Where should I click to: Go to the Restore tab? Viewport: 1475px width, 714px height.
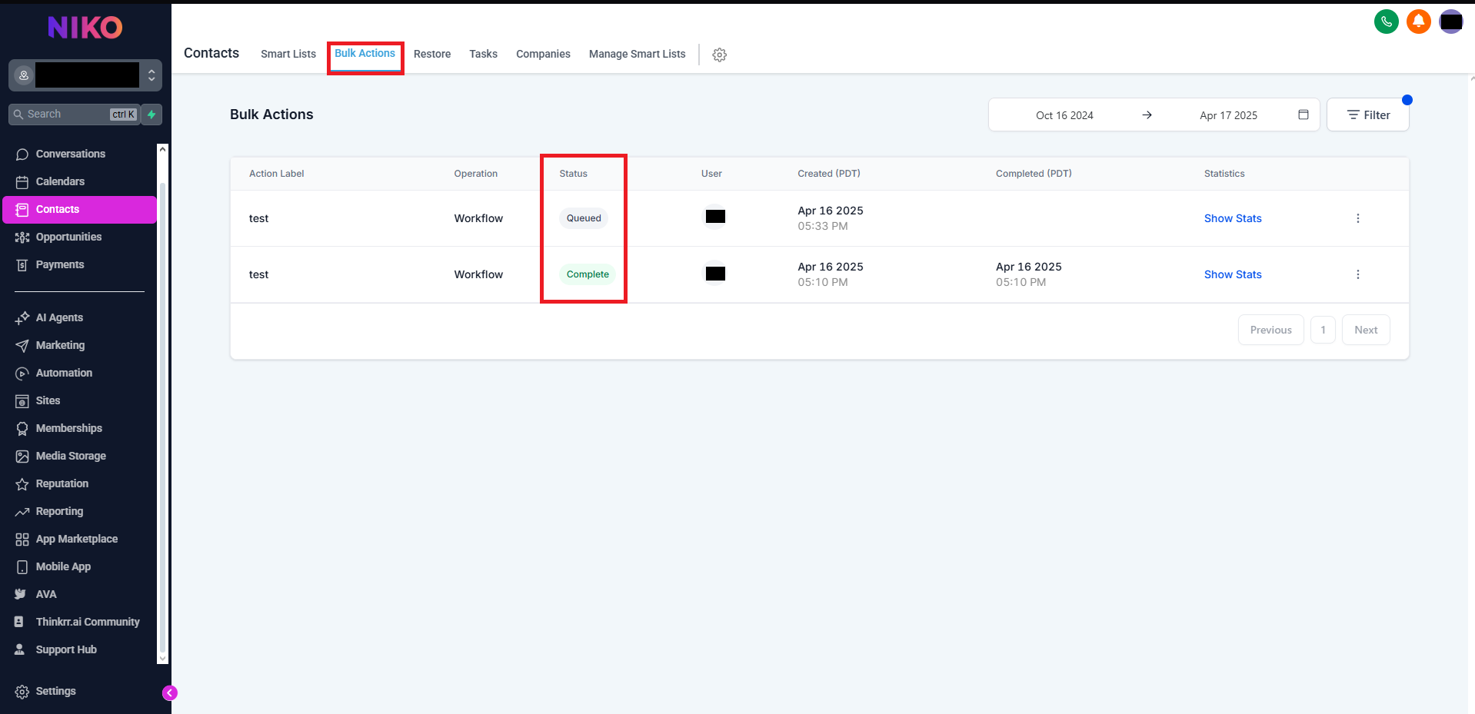click(x=432, y=54)
